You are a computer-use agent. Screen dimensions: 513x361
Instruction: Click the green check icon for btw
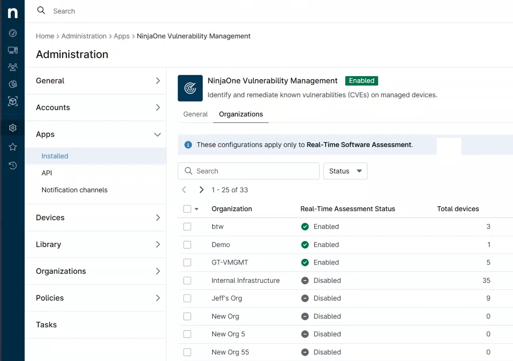305,227
